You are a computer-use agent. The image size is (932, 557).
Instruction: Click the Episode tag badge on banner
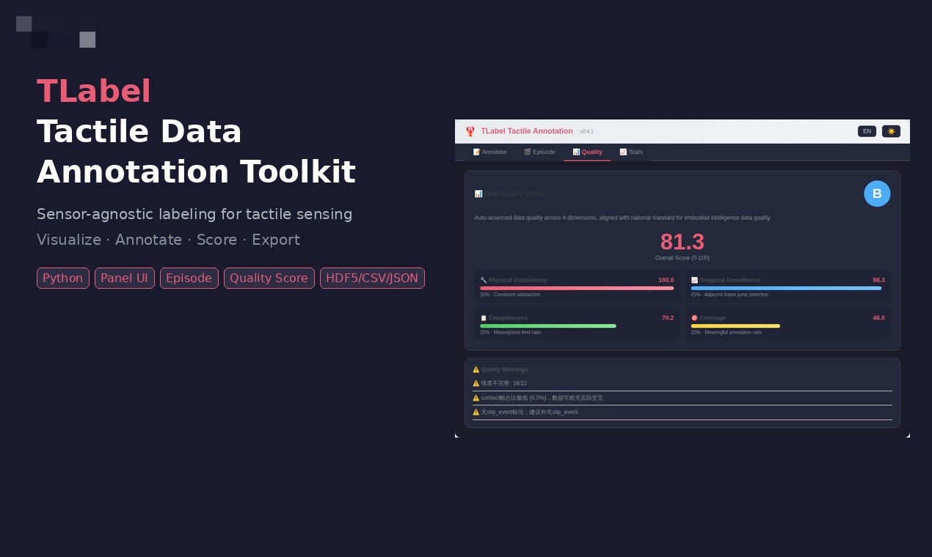(189, 278)
